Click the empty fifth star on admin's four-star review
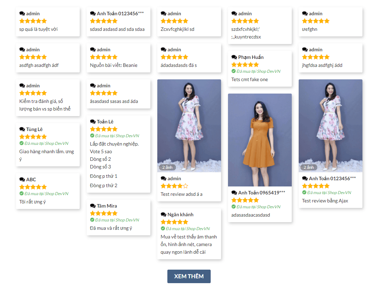The width and height of the screenshot is (377, 288). click(x=186, y=185)
